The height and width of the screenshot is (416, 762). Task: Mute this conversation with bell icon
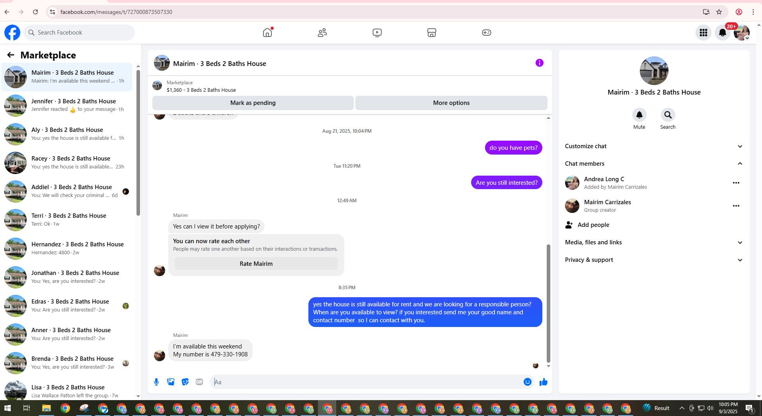click(x=639, y=115)
